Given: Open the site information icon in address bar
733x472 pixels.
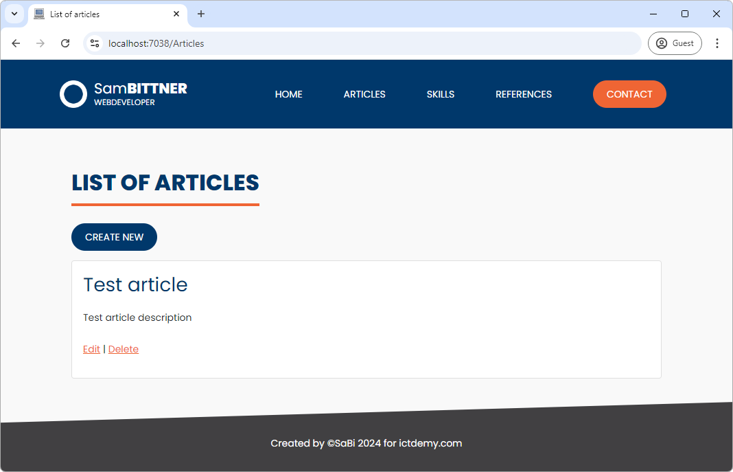Looking at the screenshot, I should (x=95, y=43).
